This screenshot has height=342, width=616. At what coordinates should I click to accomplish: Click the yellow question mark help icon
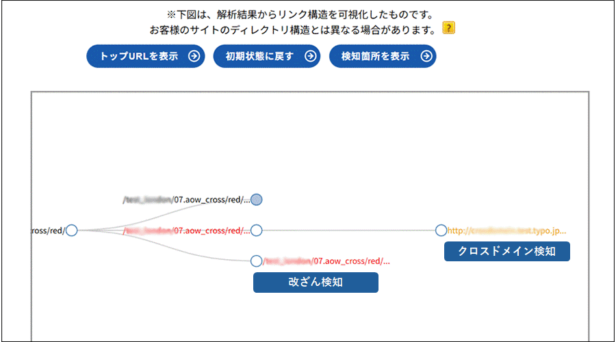(x=448, y=28)
